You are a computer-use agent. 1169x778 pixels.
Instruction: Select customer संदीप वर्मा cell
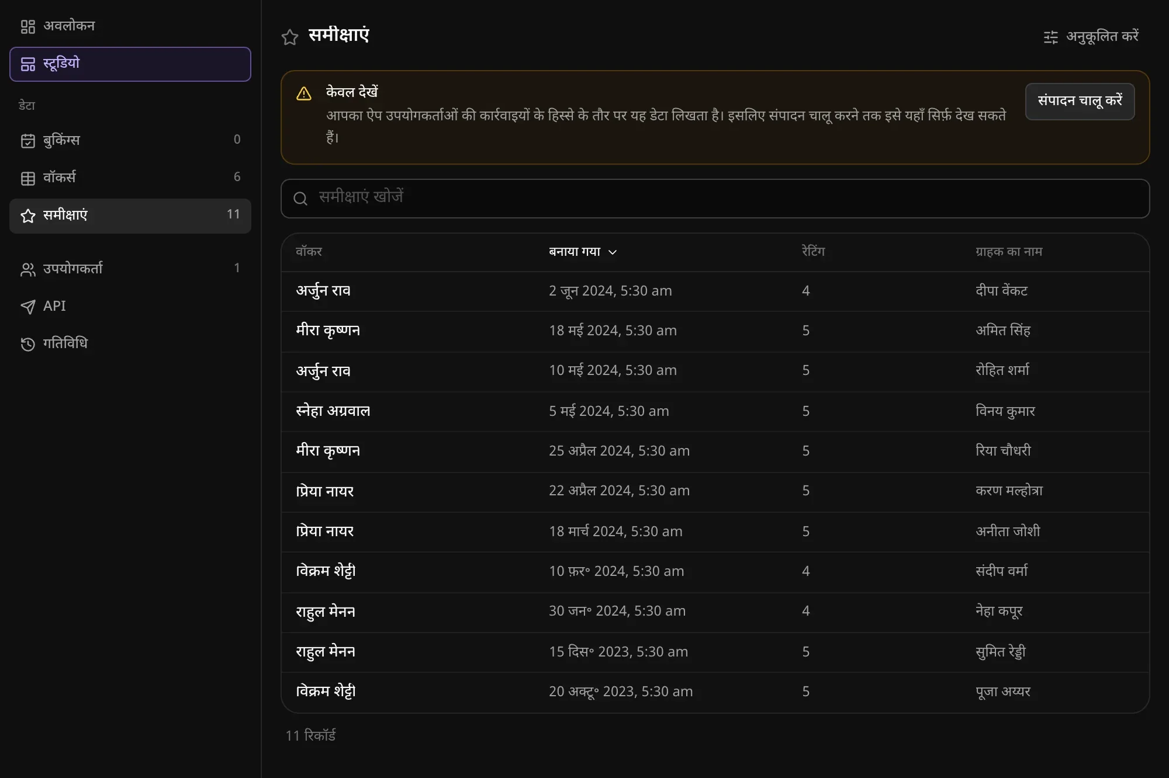coord(1001,571)
